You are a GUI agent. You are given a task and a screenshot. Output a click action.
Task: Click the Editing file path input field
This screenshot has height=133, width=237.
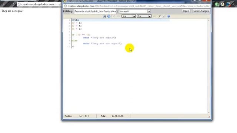[x=95, y=11]
